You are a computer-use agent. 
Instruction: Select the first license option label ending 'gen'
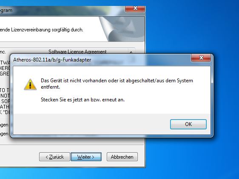pyautogui.click(x=4, y=125)
